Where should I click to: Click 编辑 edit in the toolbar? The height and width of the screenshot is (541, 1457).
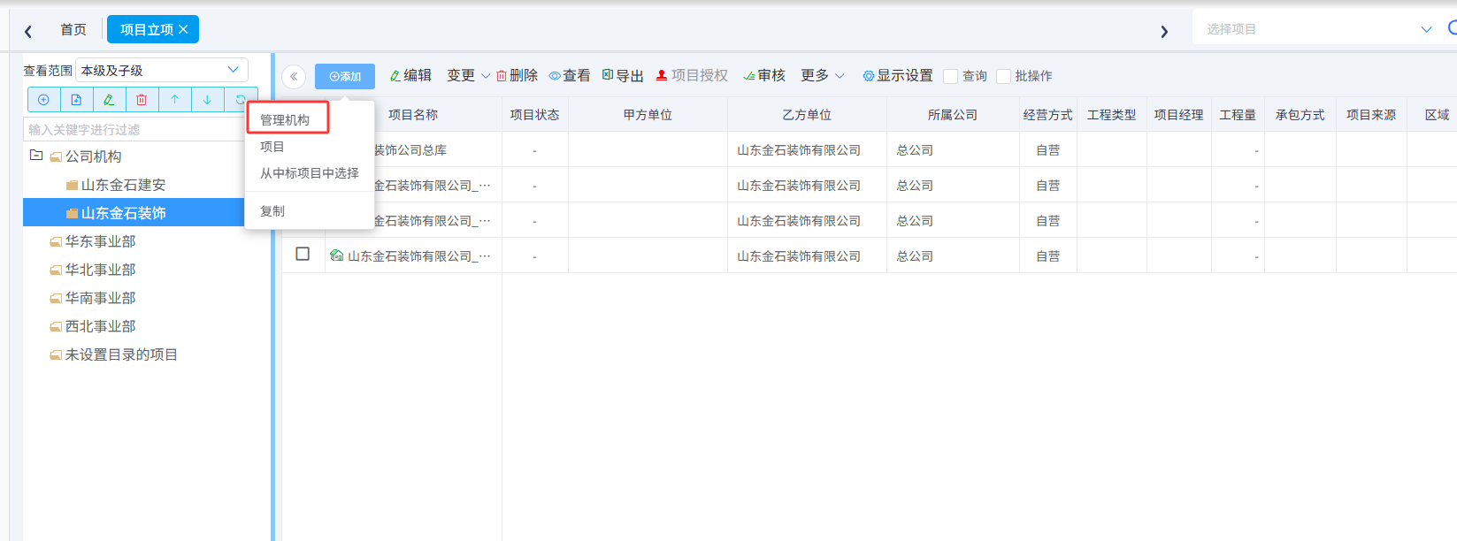[410, 76]
